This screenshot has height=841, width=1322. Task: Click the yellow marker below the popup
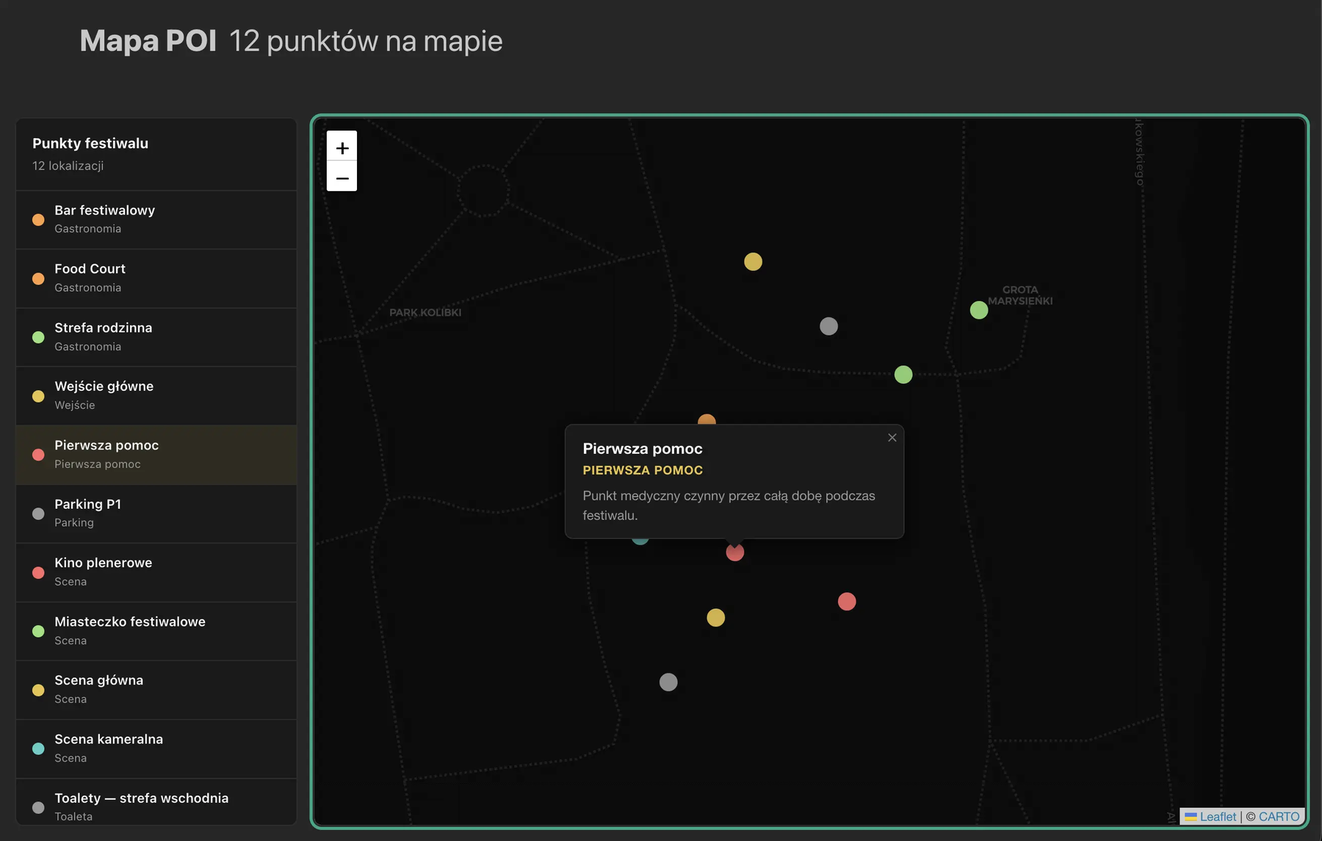[715, 618]
